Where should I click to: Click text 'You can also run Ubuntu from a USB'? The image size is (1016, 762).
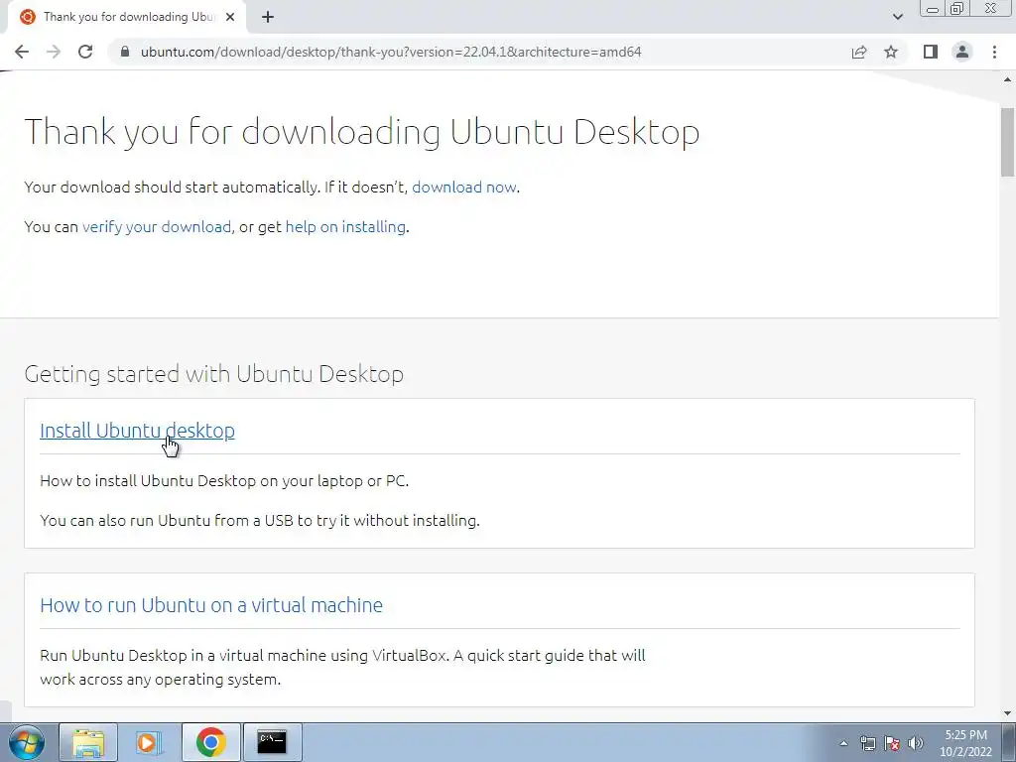point(167,520)
